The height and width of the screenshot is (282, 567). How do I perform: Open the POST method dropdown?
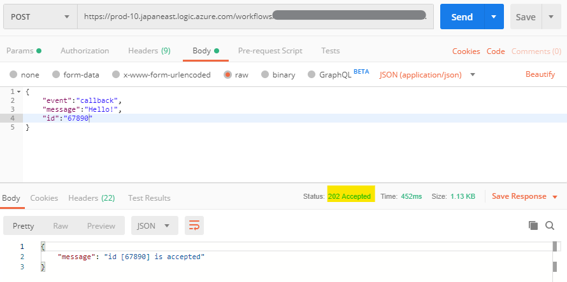coord(39,17)
